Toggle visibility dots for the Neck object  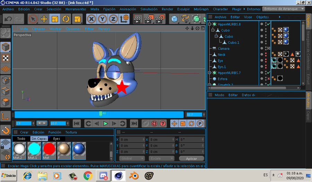(266, 55)
